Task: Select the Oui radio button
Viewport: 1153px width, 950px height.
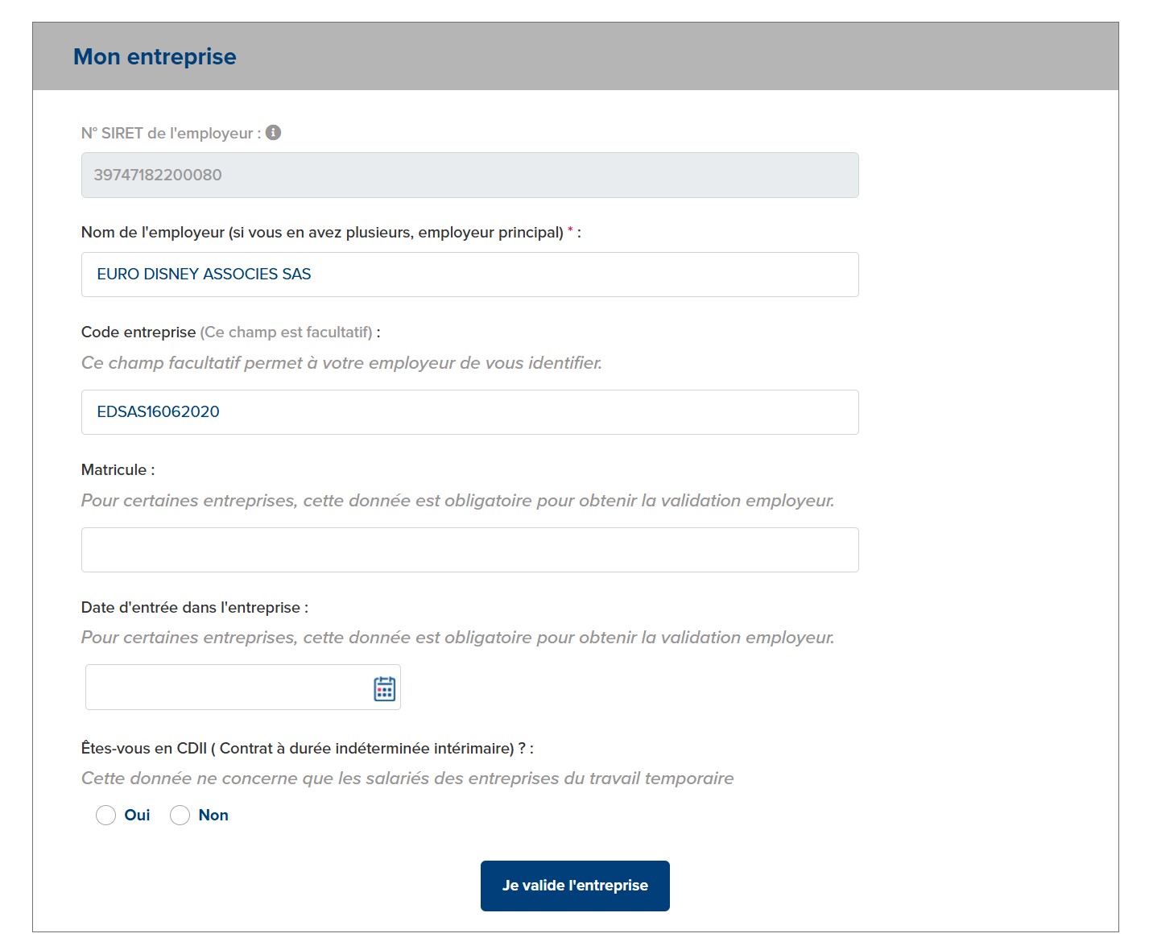Action: pyautogui.click(x=106, y=816)
